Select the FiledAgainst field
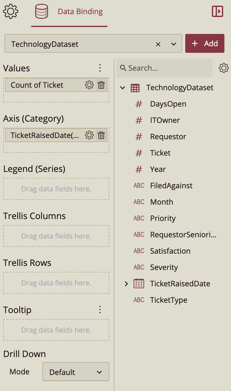Screen dimensions: 231x391 coord(171,185)
